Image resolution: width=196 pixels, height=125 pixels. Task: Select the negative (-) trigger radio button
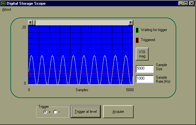55,112
